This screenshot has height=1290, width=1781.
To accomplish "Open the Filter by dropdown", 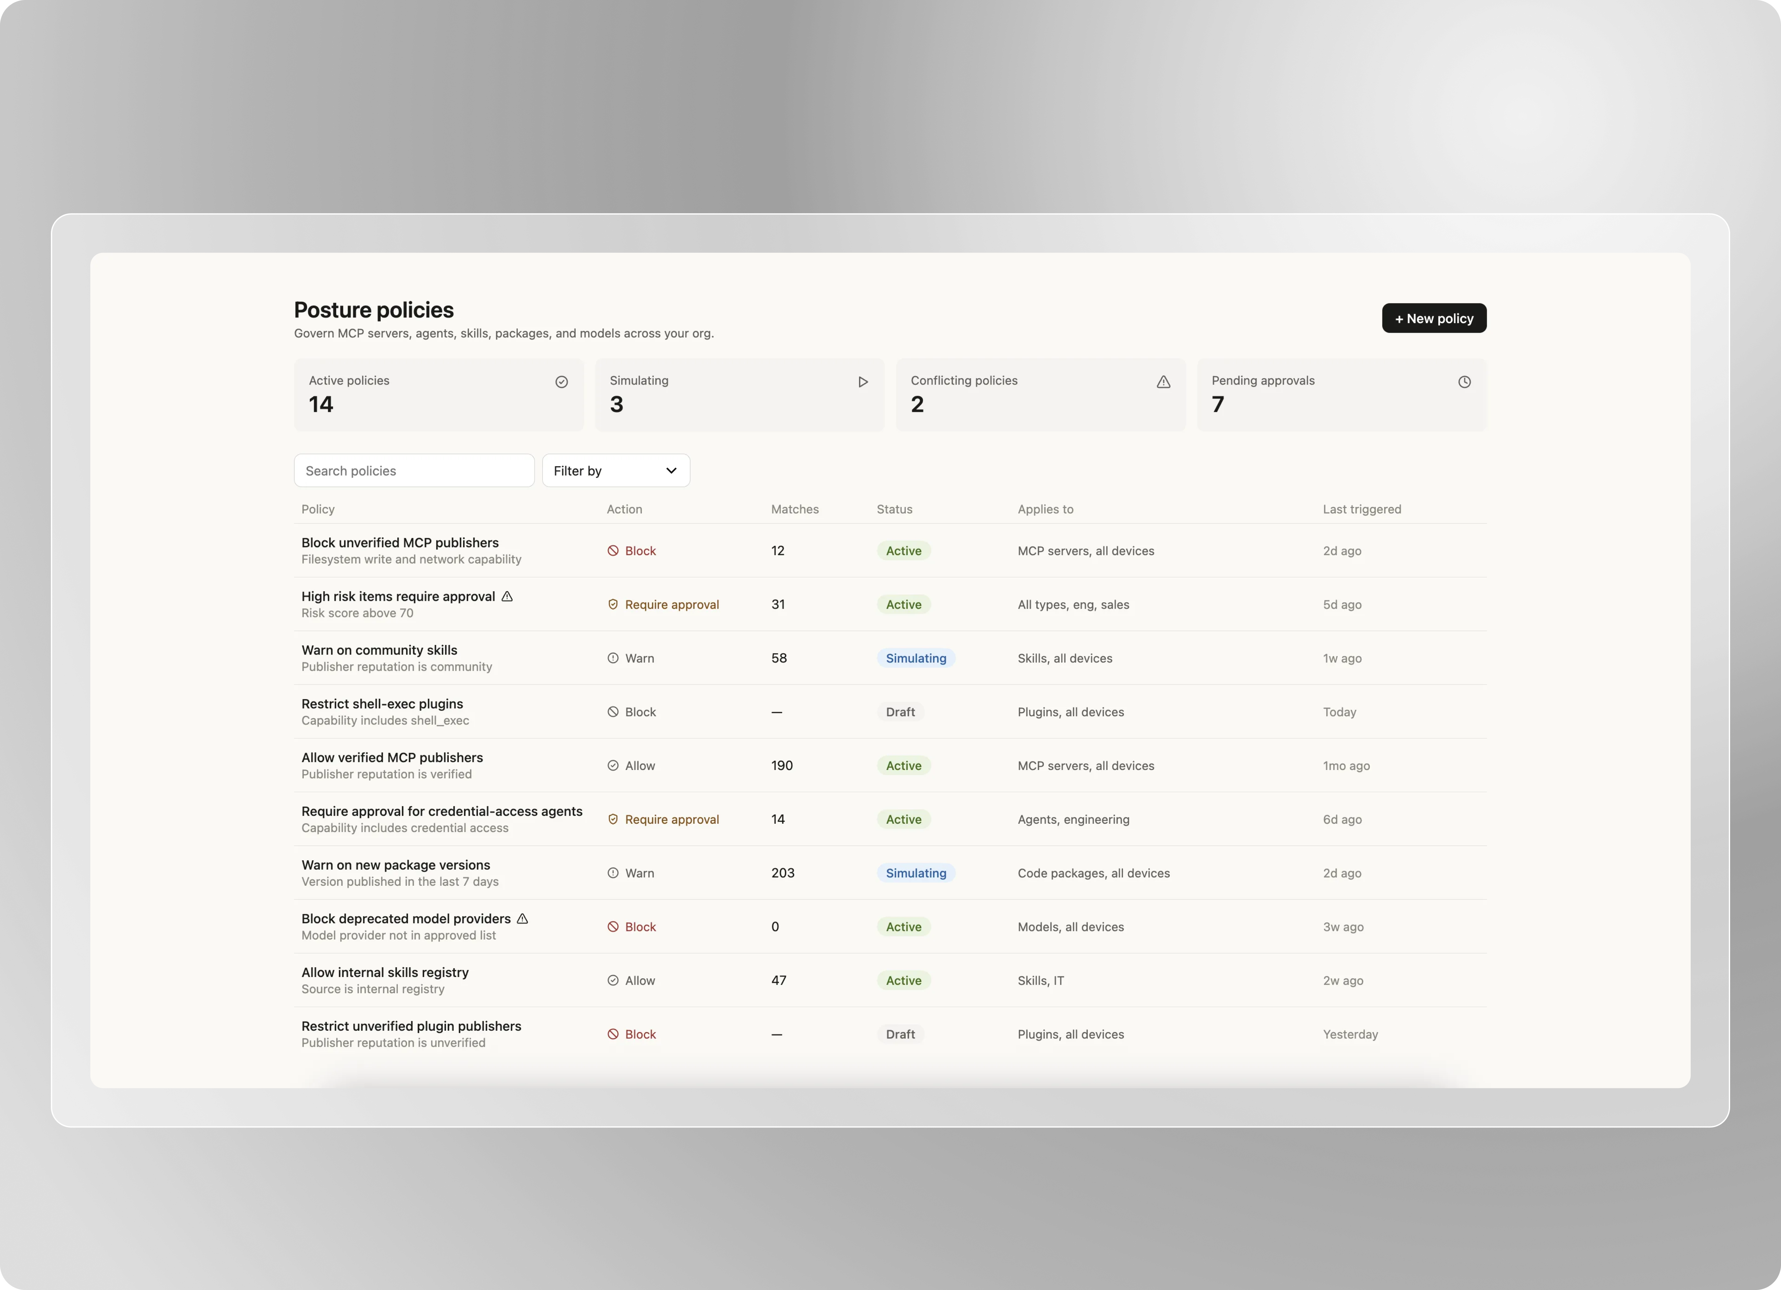I will pos(616,470).
